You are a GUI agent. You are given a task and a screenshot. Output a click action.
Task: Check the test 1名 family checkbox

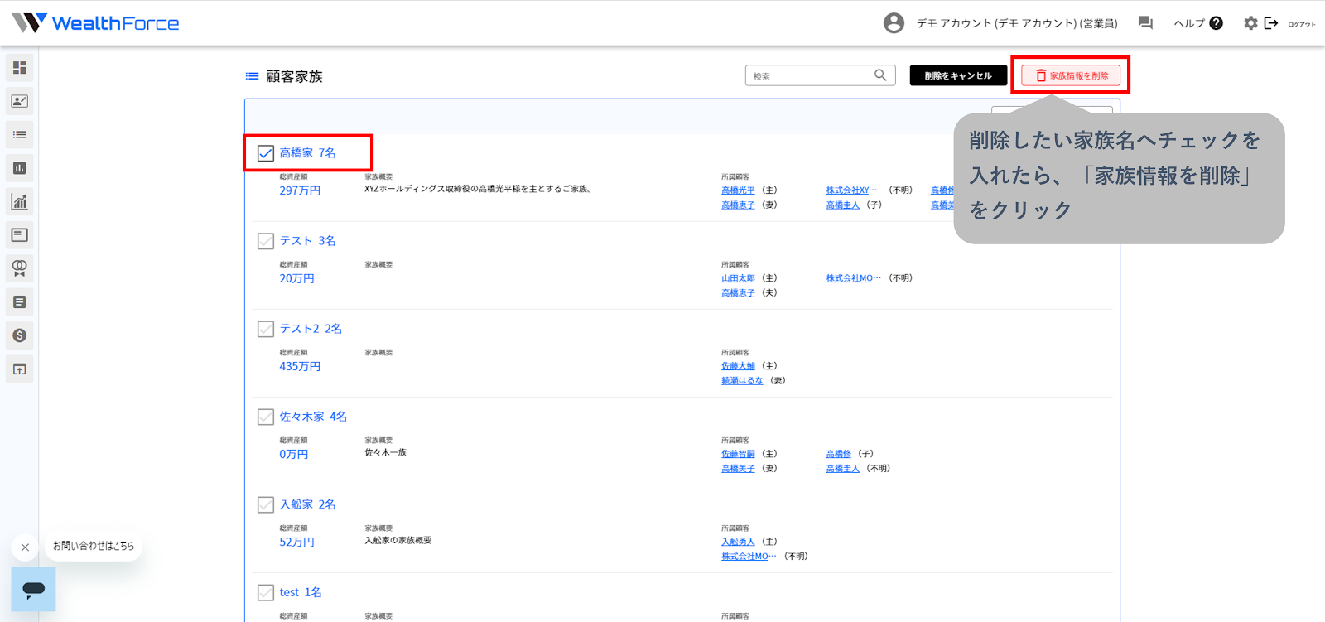pos(266,592)
